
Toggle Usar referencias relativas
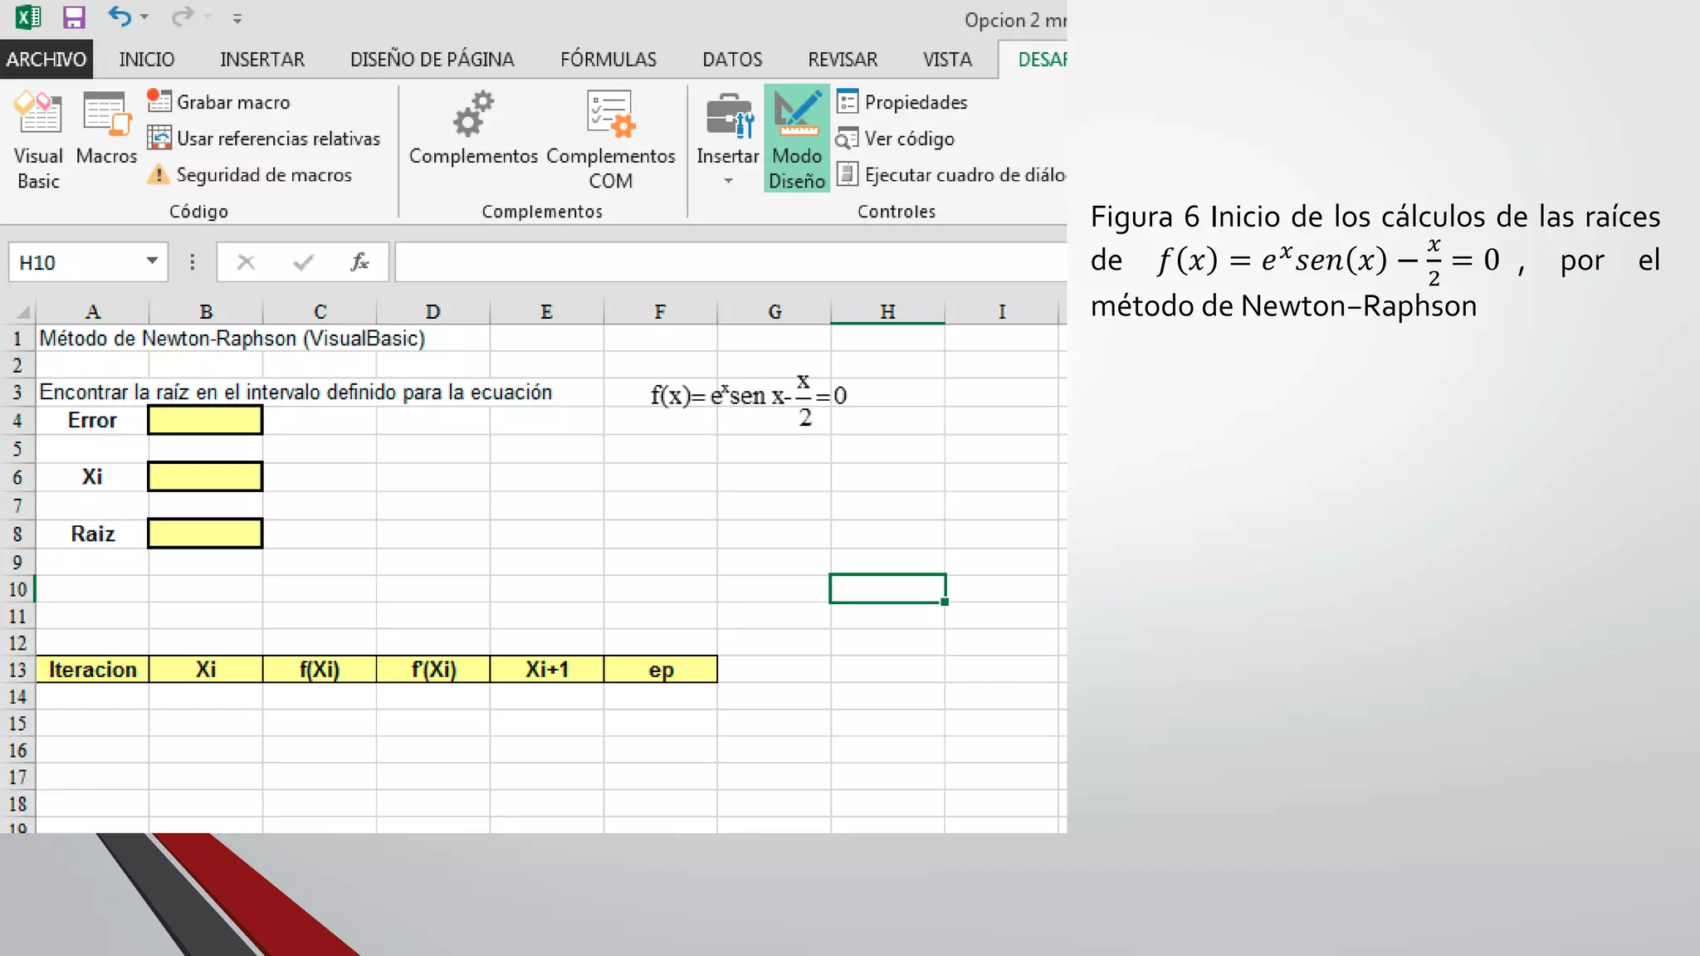[264, 139]
